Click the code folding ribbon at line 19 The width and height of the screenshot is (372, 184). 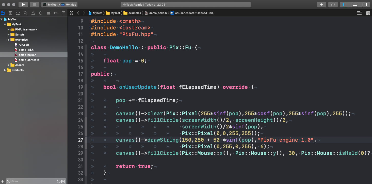click(86, 87)
